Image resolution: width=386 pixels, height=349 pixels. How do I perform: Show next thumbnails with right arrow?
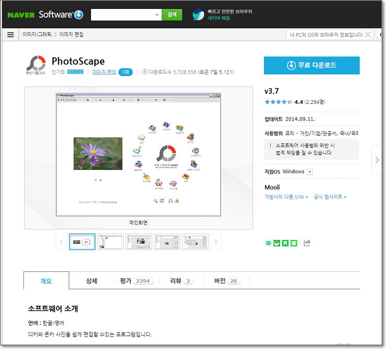(215, 242)
